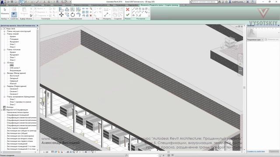Select the Изменить arrow tool
280x157 pixels.
click(5, 10)
